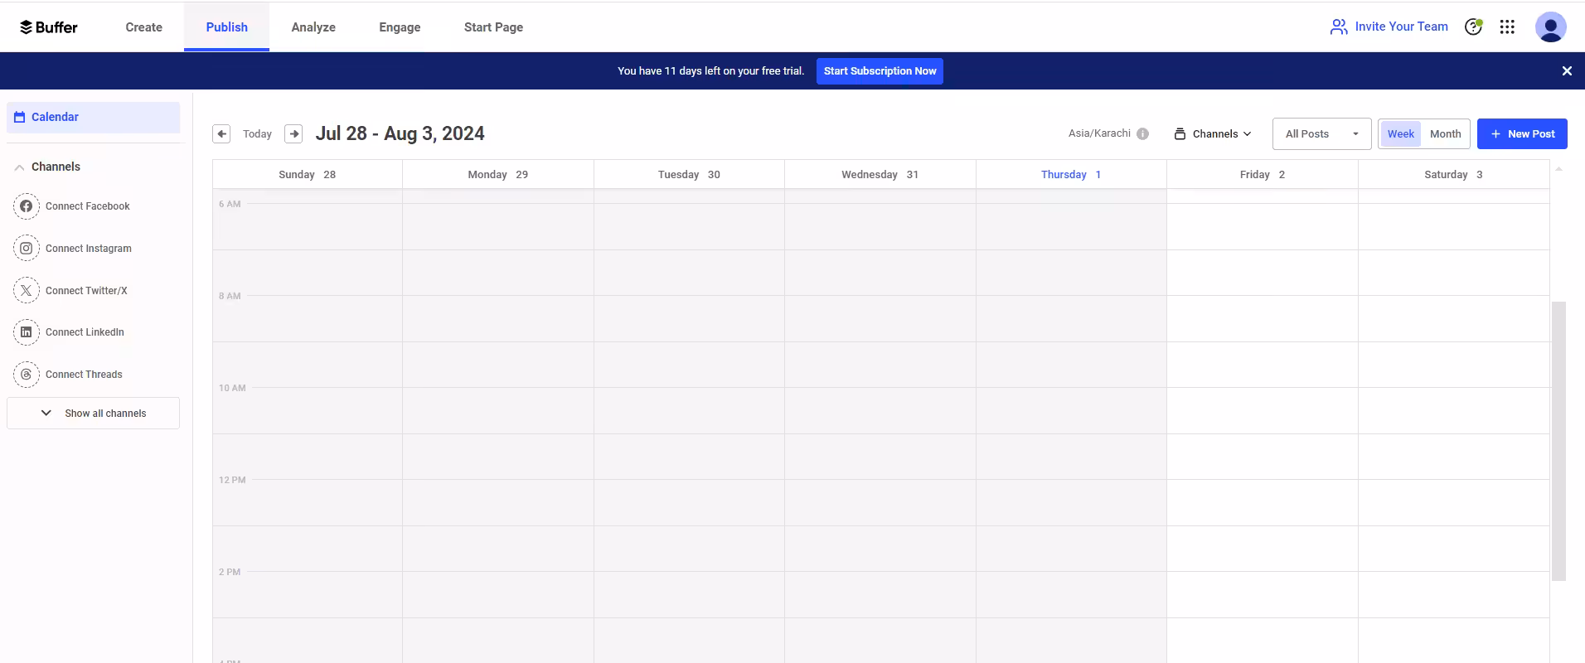Image resolution: width=1585 pixels, height=663 pixels.
Task: Click Invite Your Team link
Action: click(1401, 27)
